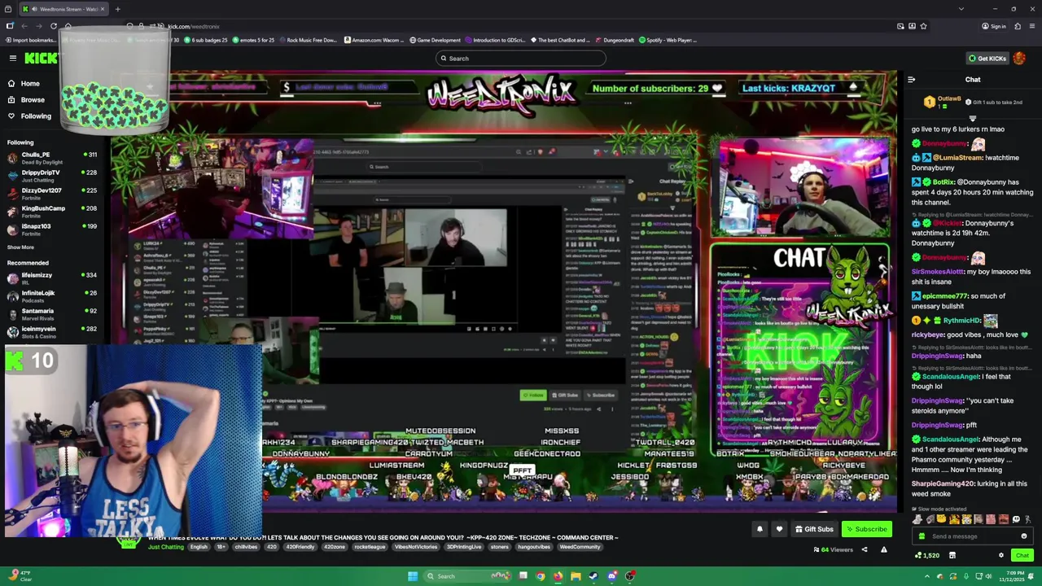
Task: Click the Get KICKs button
Action: 987,58
